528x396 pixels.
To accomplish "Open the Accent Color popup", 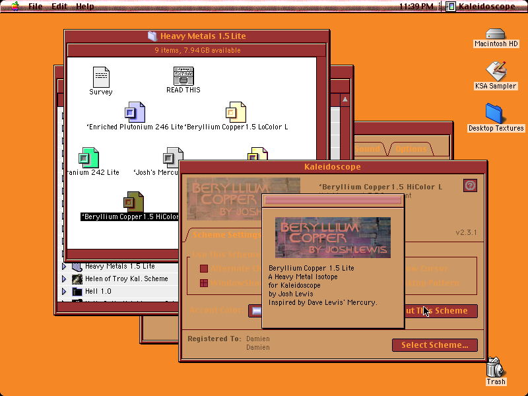I will (255, 311).
